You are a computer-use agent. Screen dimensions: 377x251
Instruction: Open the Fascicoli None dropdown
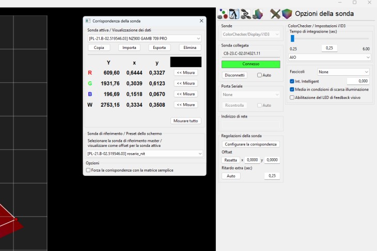click(x=343, y=72)
